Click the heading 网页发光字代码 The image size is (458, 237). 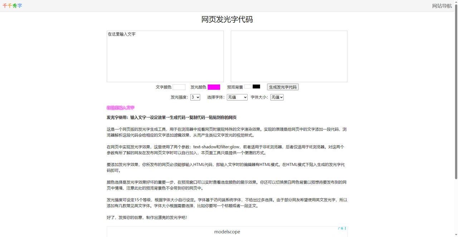(x=227, y=19)
